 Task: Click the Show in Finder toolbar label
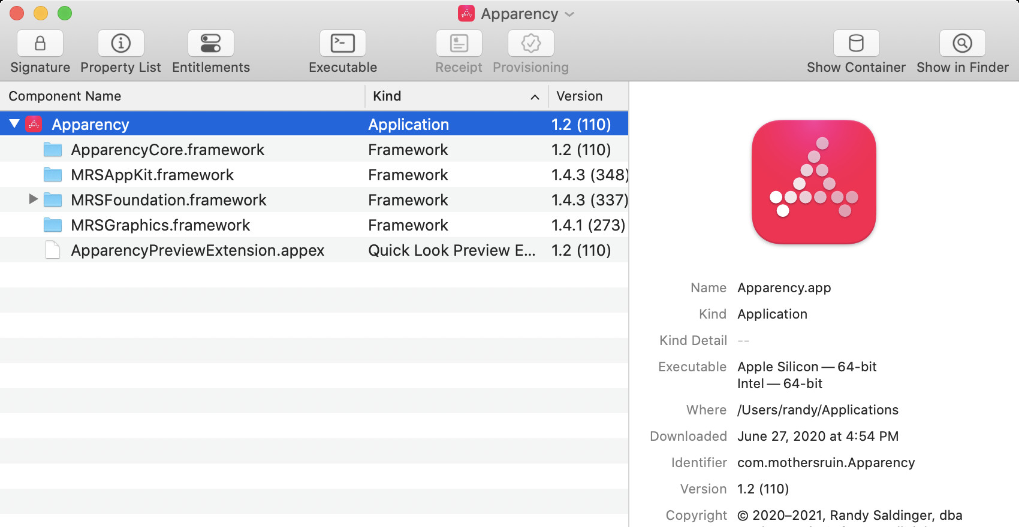pos(963,67)
